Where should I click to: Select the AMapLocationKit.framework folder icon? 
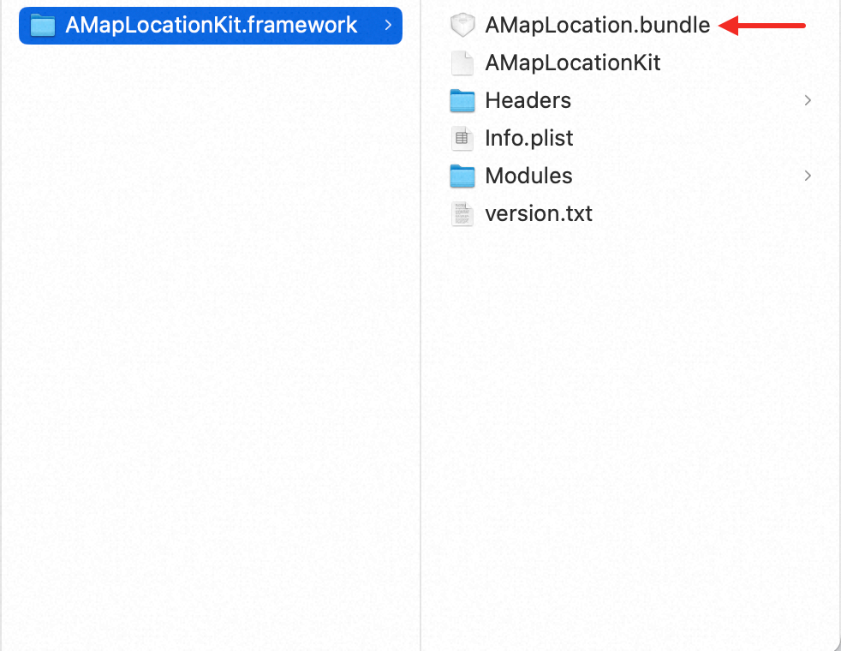(43, 25)
